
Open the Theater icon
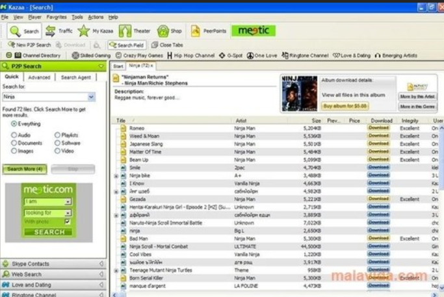tap(125, 31)
